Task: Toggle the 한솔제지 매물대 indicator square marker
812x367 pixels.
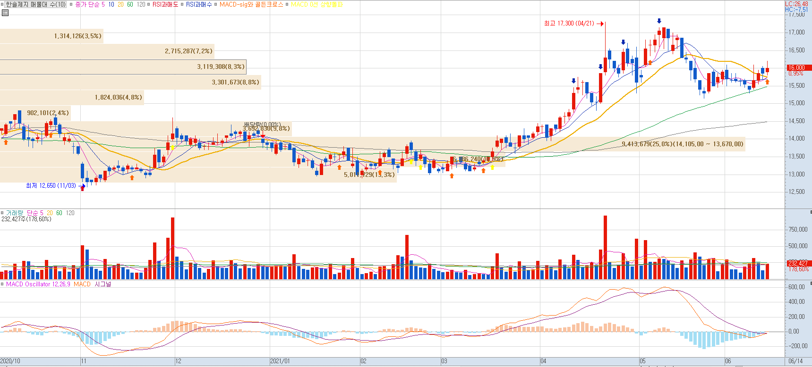Action: (x=3, y=4)
